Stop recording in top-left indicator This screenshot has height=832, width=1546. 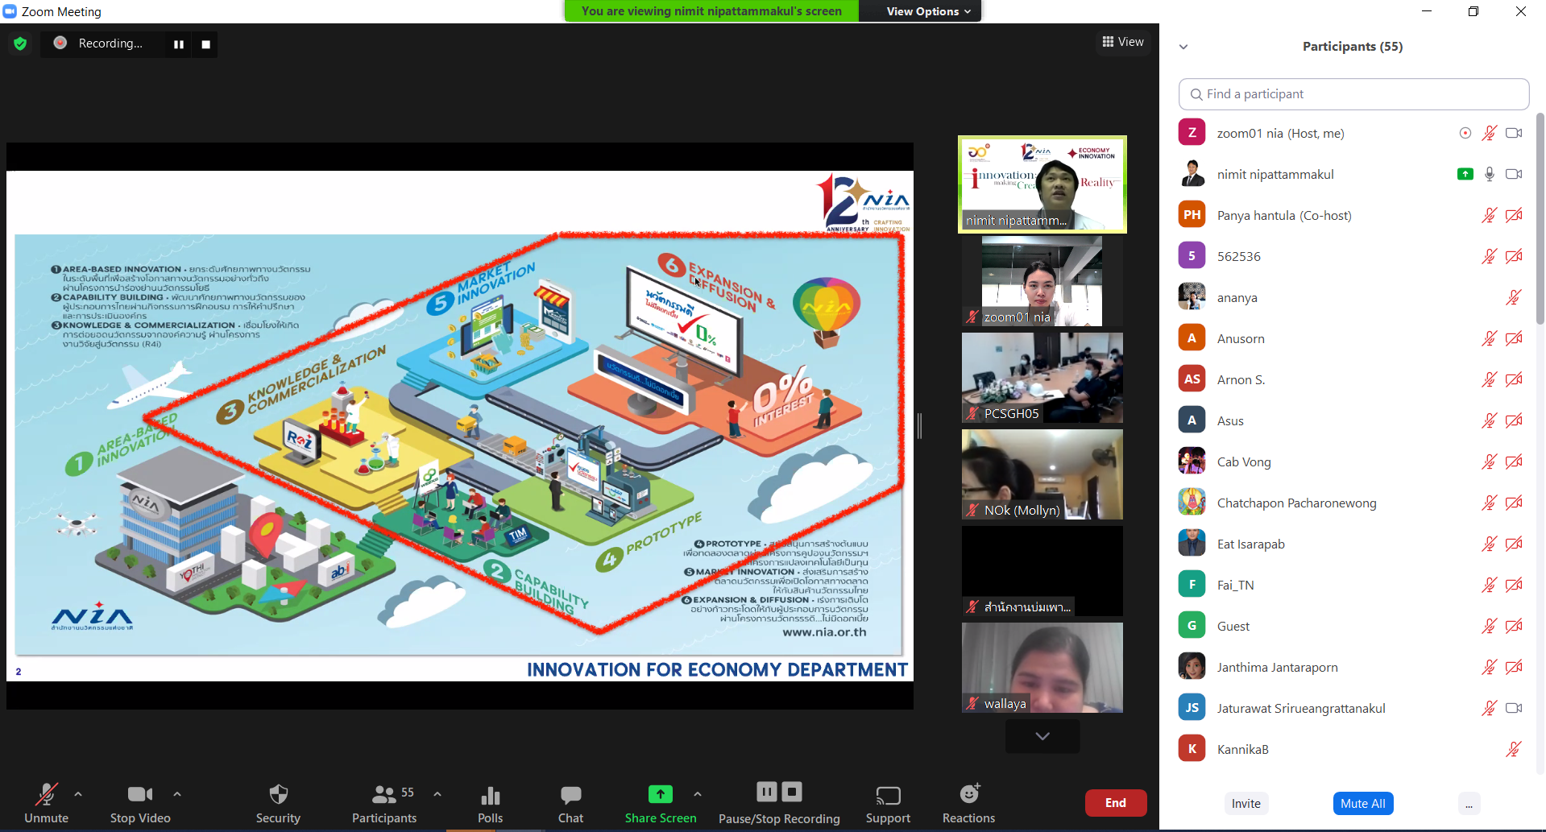click(206, 44)
